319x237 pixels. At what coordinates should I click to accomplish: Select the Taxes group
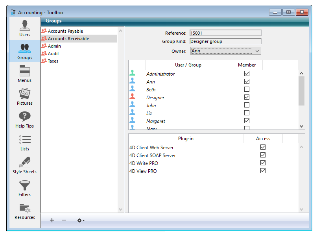pyautogui.click(x=53, y=61)
